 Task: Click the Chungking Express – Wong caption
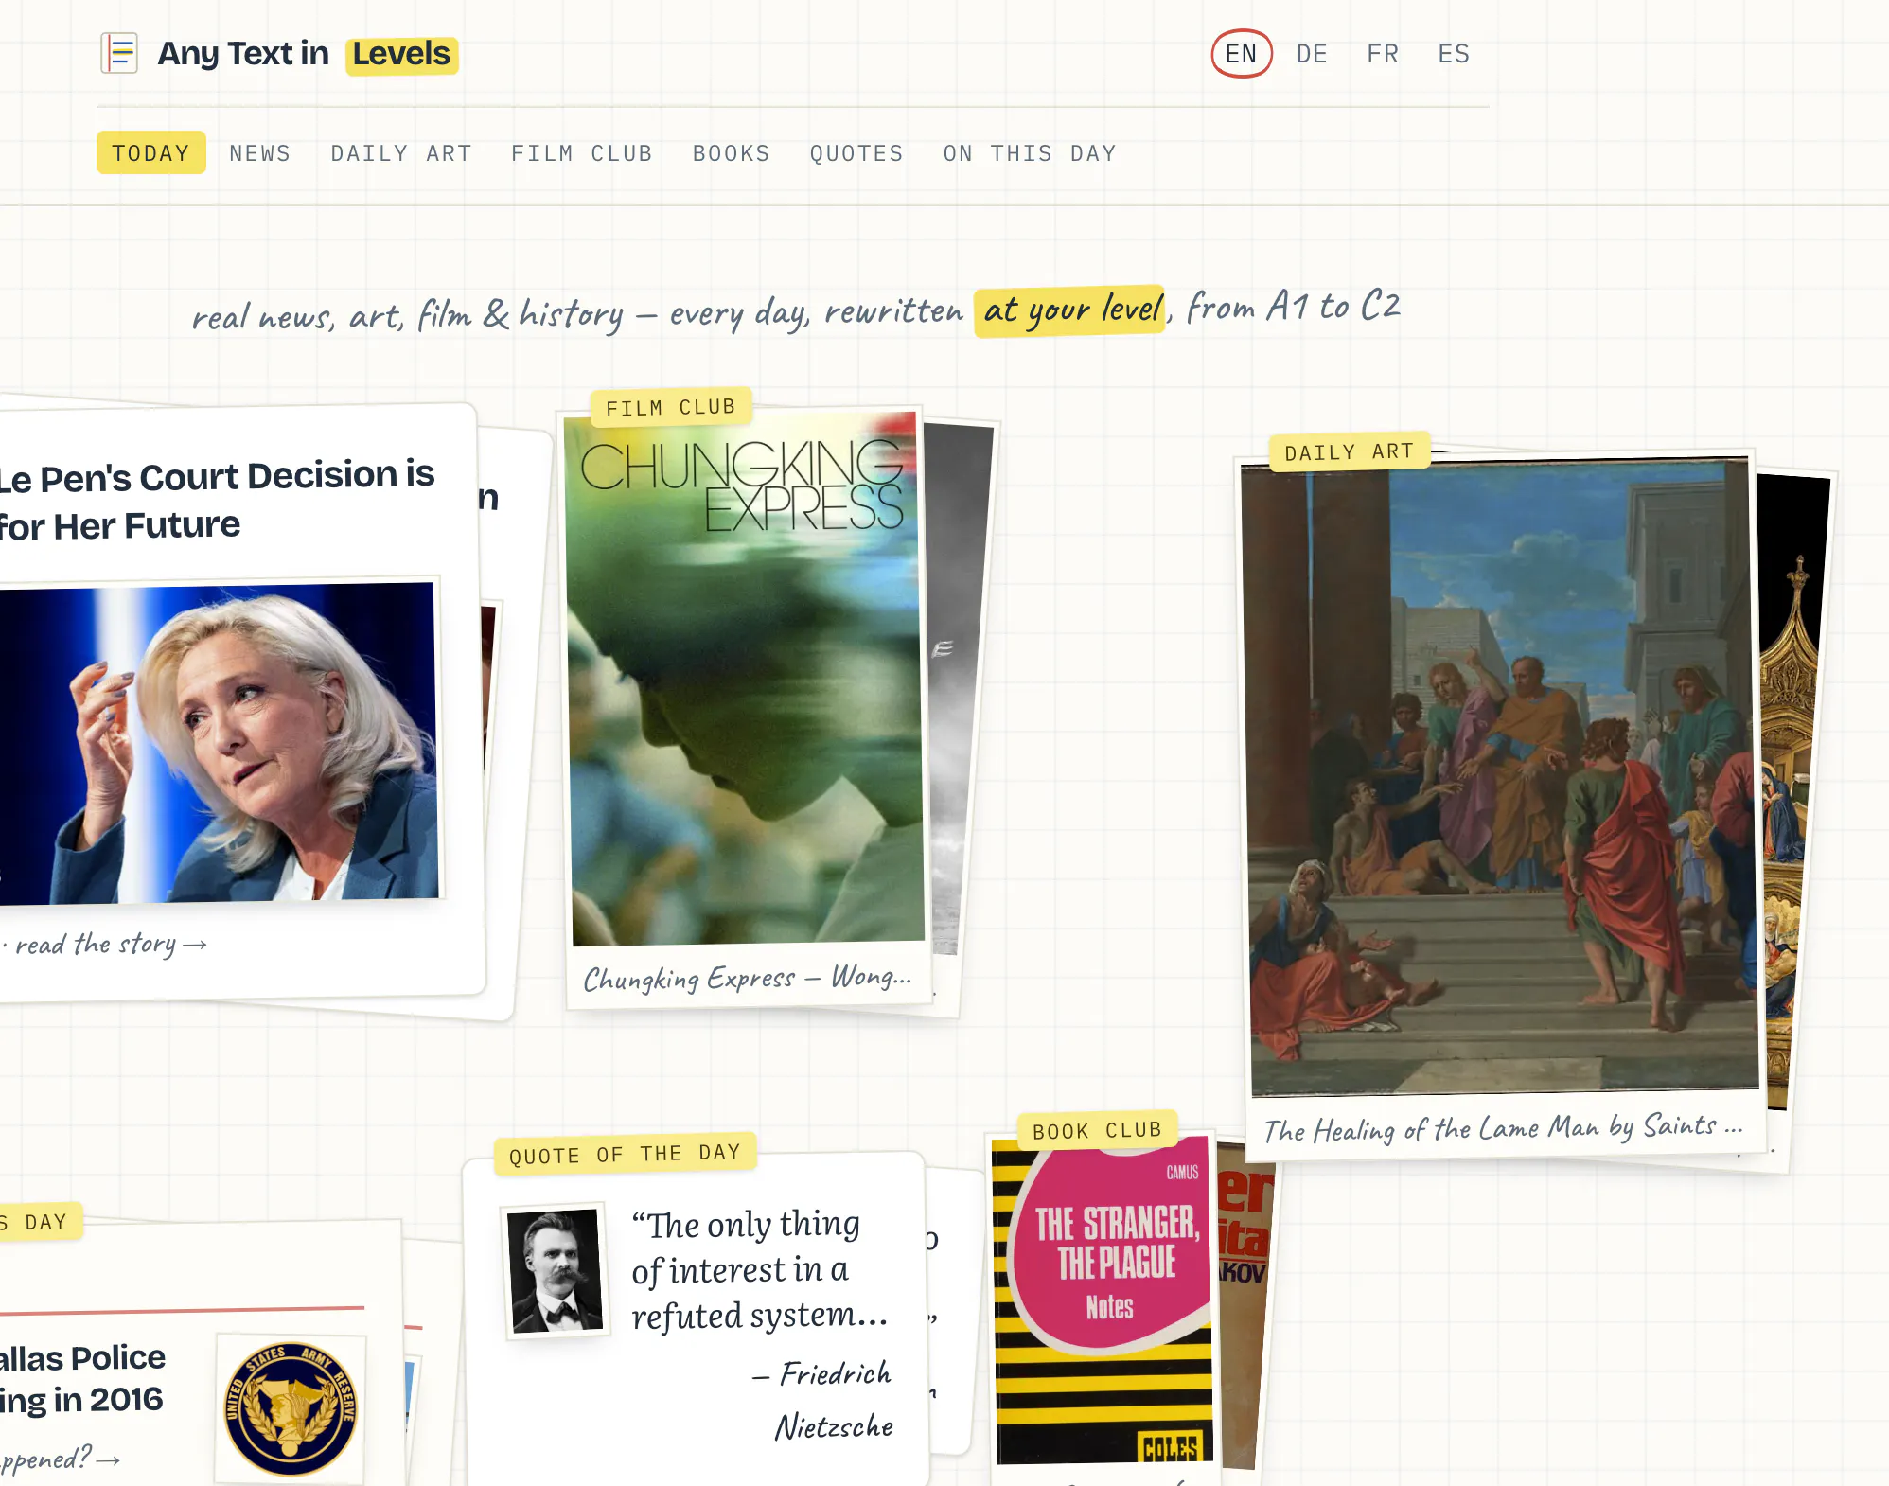click(748, 978)
